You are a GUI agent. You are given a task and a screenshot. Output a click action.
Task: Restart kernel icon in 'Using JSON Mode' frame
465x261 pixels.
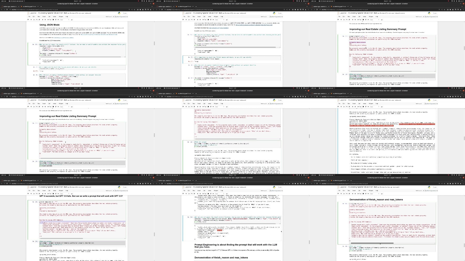(x=56, y=20)
